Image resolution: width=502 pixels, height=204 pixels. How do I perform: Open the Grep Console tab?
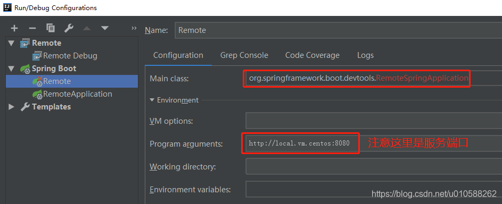tap(244, 55)
